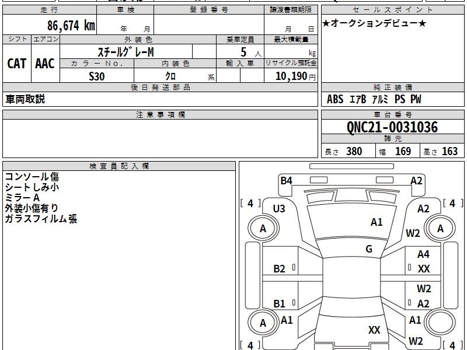Select chassis number QNC21-0031036

(x=392, y=127)
